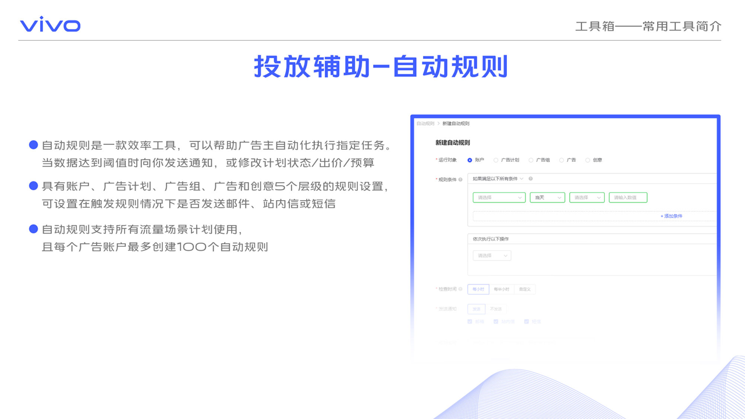Click the 自动规则 breadcrumb link
Screen dimensions: 745x419
(425, 123)
